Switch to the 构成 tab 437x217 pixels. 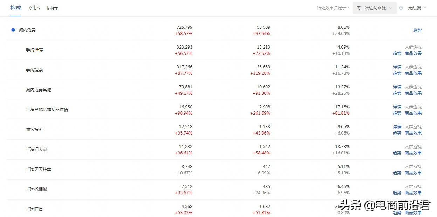coord(16,8)
